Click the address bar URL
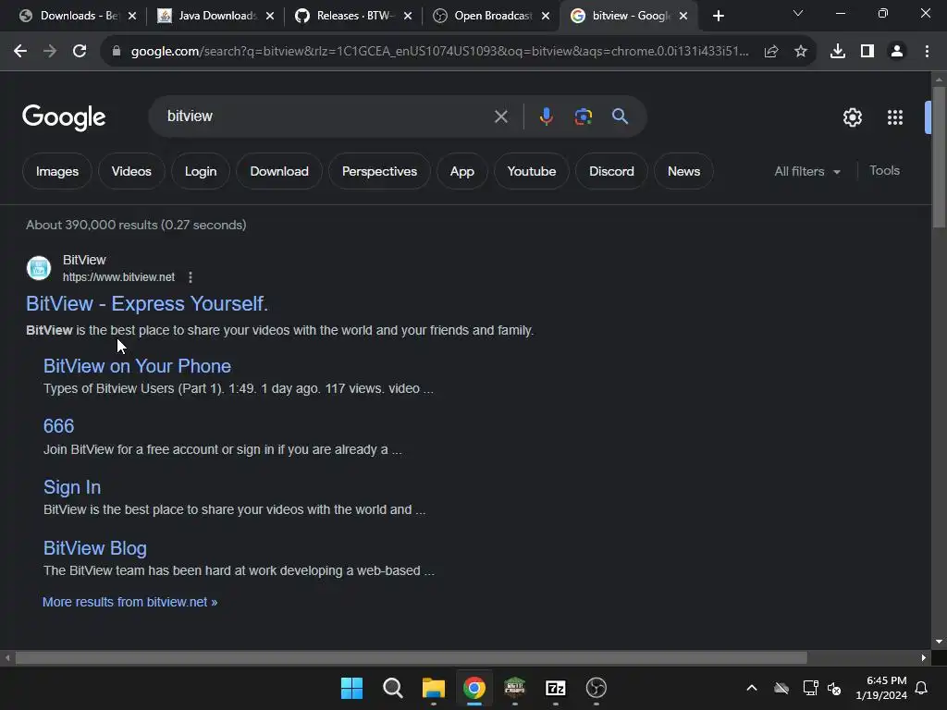Image resolution: width=947 pixels, height=710 pixels. (x=439, y=52)
